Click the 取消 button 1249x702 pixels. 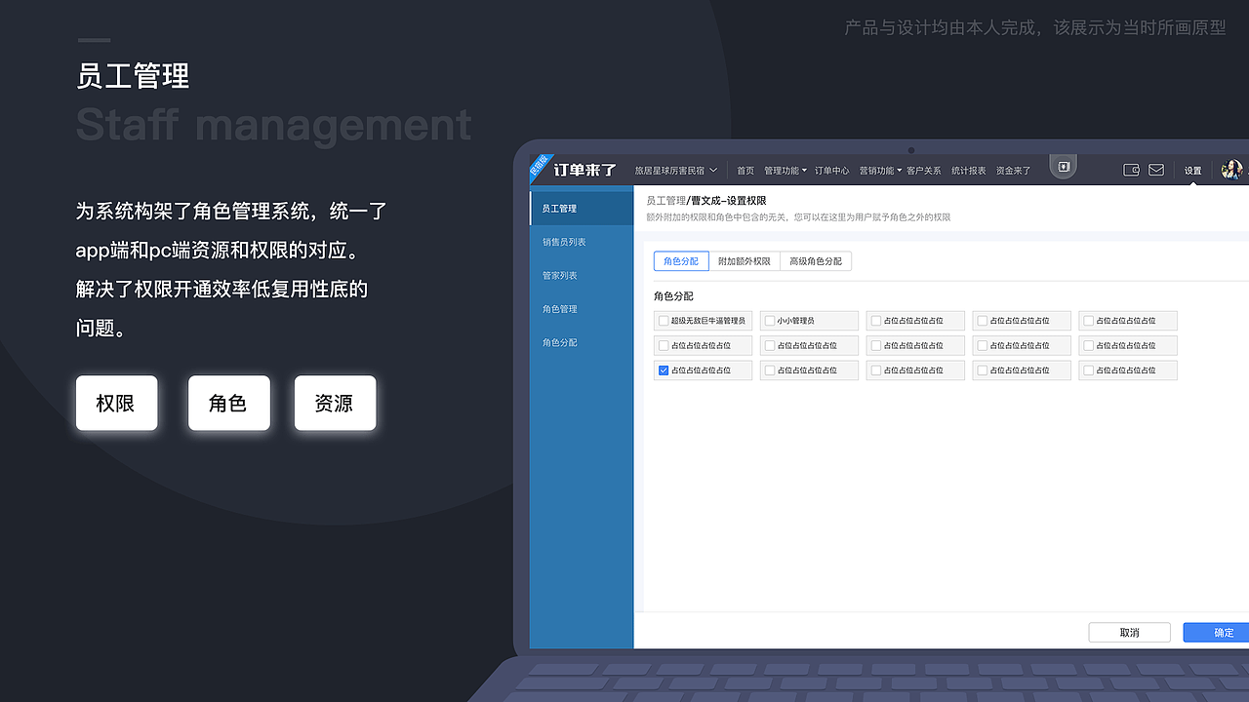point(1130,633)
